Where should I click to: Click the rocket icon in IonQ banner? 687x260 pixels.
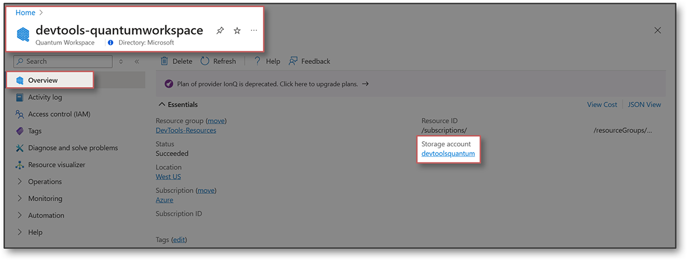[169, 83]
